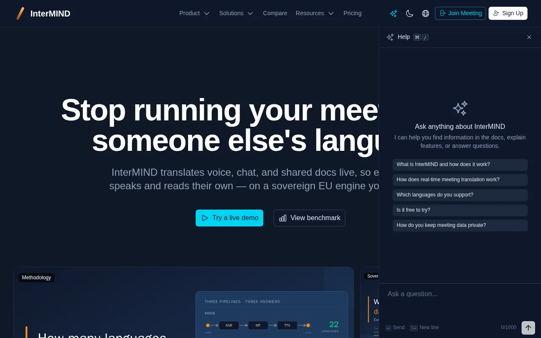Click the 'Send' shortcut hint text
Screen dimensions: 541x338
[x=395, y=327]
